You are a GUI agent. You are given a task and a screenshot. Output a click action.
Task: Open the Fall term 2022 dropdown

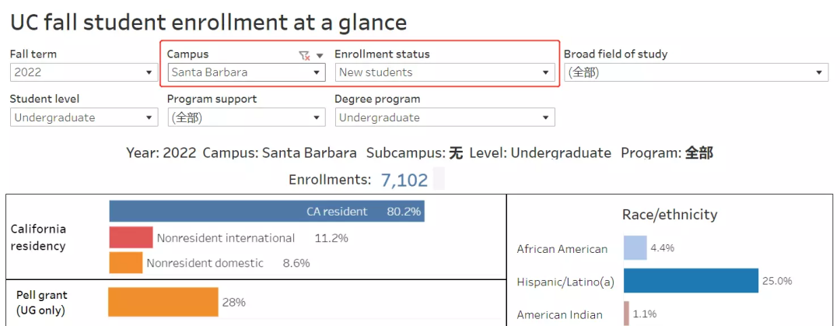pos(84,72)
